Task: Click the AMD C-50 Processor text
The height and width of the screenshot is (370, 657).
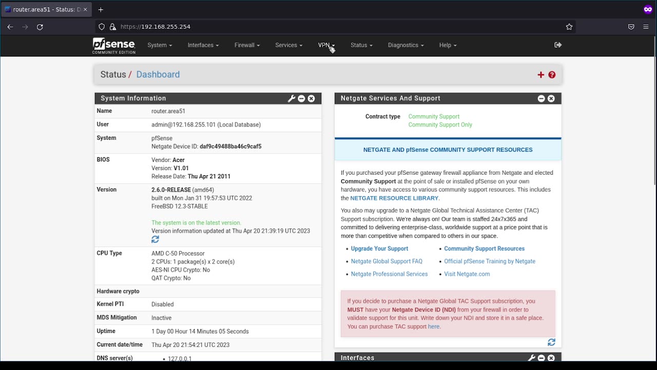Action: tap(178, 254)
